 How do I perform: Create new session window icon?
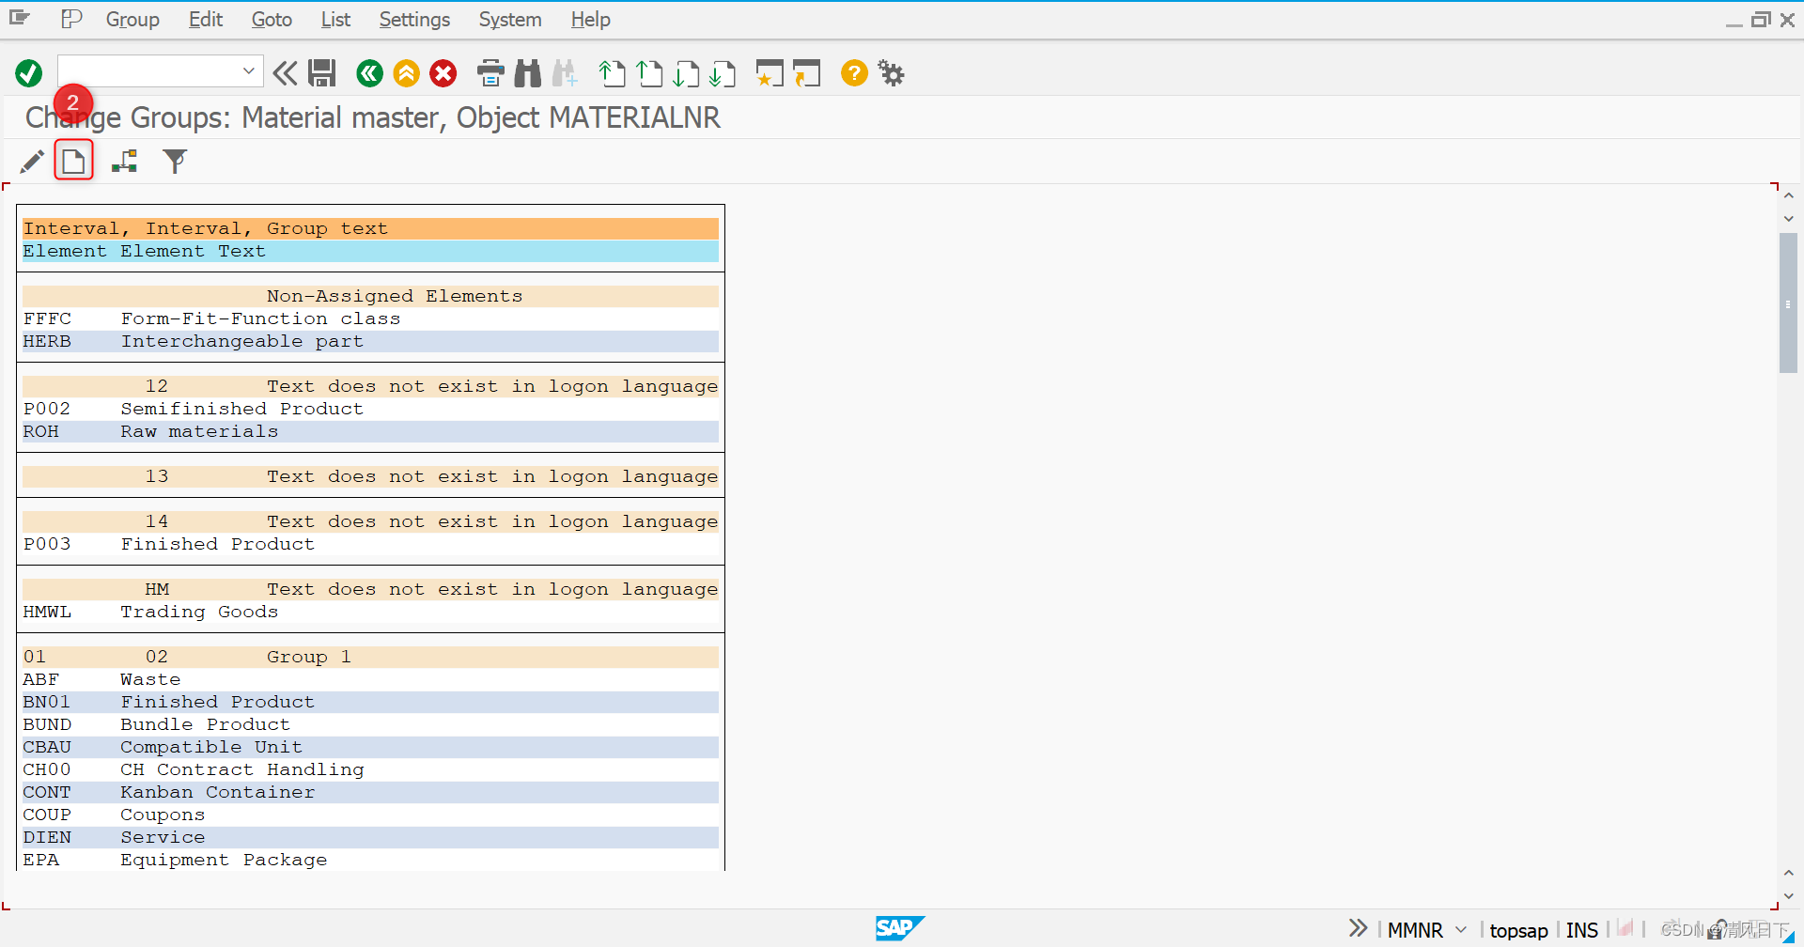(x=770, y=73)
